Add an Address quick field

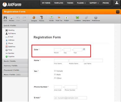[10, 40]
